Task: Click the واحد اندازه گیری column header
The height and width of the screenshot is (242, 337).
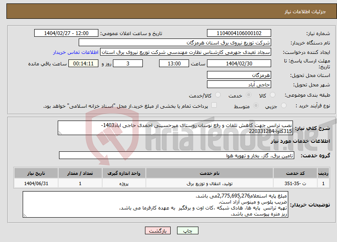Action: click(124, 173)
